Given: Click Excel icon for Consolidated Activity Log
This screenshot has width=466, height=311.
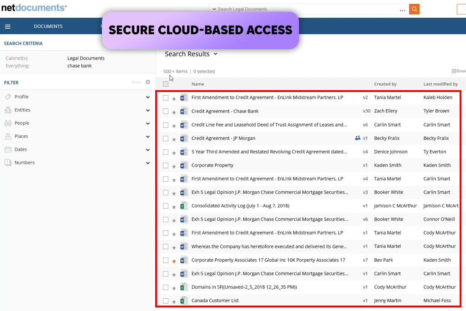Looking at the screenshot, I should click(x=184, y=206).
